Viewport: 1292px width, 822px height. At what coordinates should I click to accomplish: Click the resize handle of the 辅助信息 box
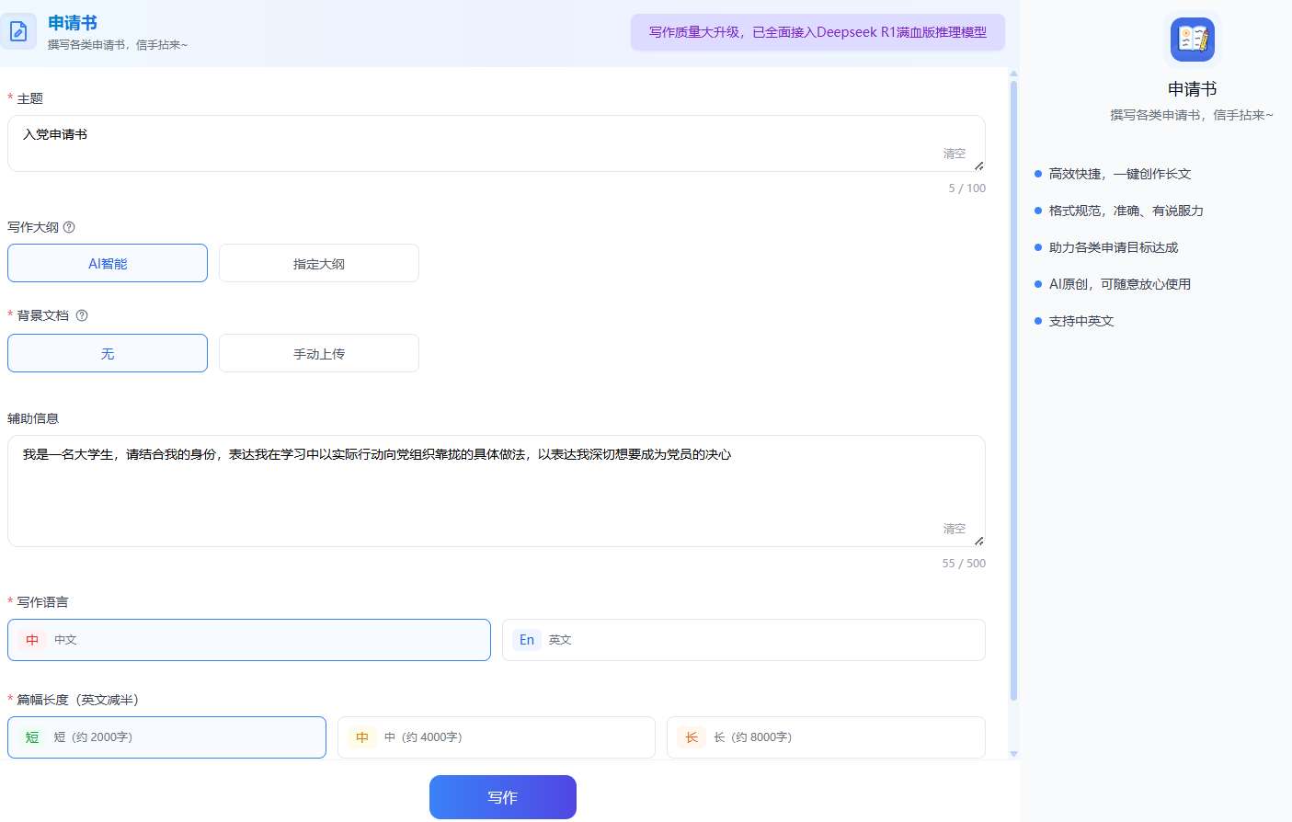click(x=979, y=541)
